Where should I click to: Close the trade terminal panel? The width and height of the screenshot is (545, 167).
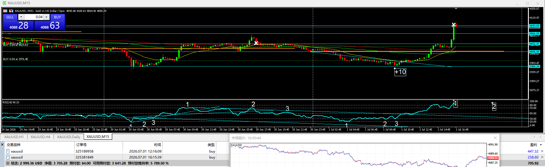2,145
